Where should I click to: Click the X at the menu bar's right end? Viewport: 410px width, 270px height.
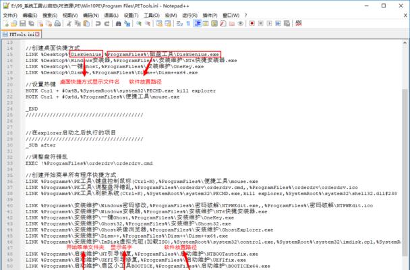(x=405, y=16)
